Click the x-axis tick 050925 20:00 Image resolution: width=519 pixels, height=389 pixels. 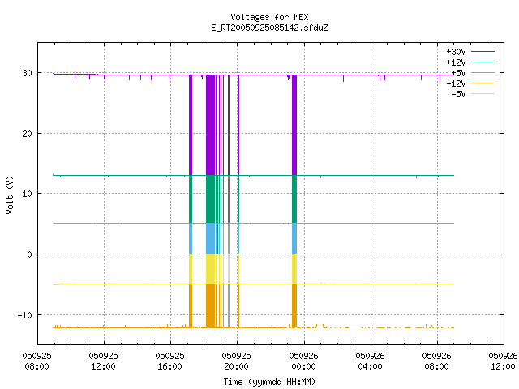pos(236,361)
